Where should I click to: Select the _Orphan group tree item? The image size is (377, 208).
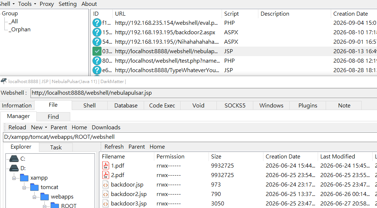pos(20,30)
